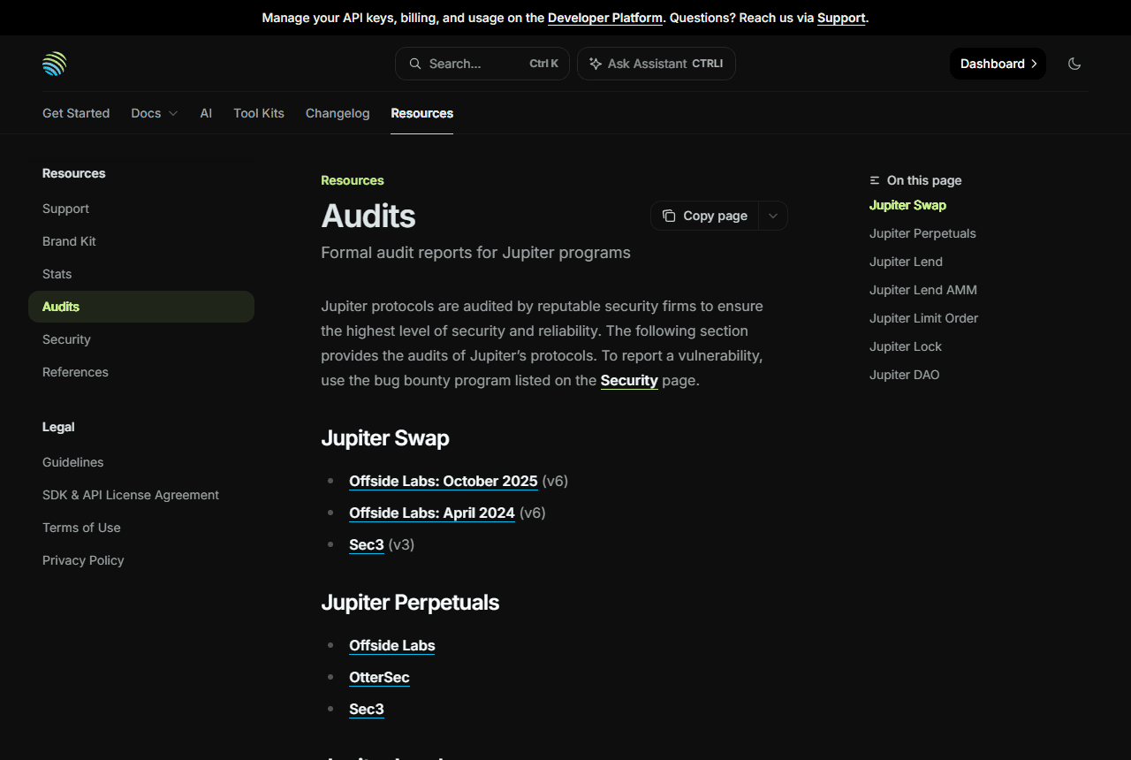Viewport: 1131px width, 760px height.
Task: Jump to Jupiter Lock section
Action: 906,346
